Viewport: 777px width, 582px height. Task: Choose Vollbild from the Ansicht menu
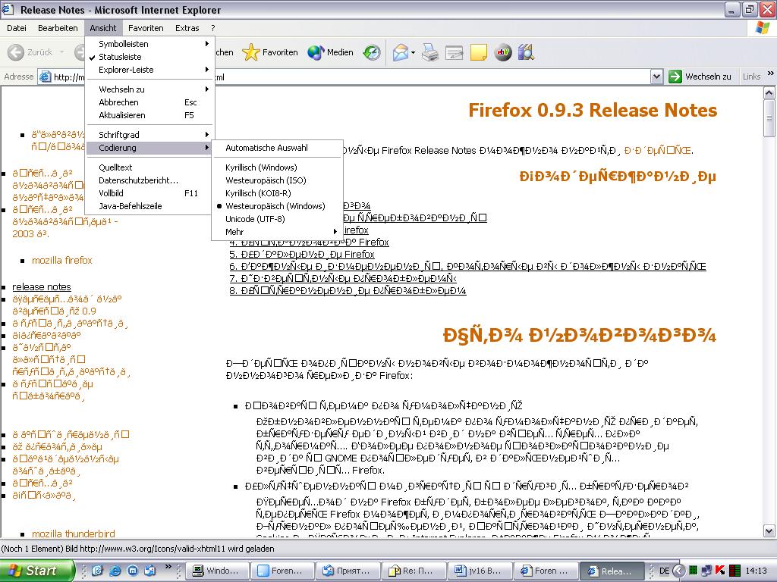point(149,193)
